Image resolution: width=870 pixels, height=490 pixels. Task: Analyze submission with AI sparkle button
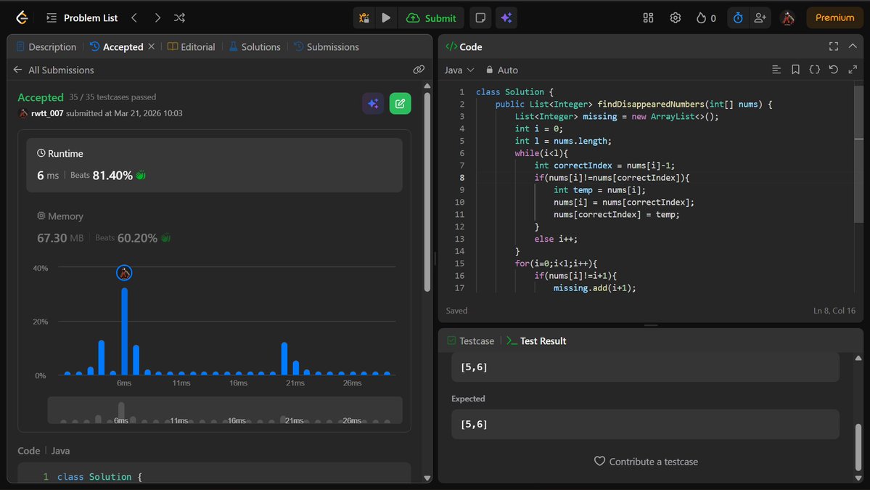click(x=373, y=103)
